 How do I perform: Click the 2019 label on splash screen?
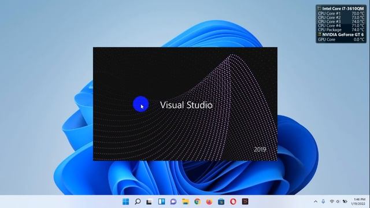(x=260, y=150)
